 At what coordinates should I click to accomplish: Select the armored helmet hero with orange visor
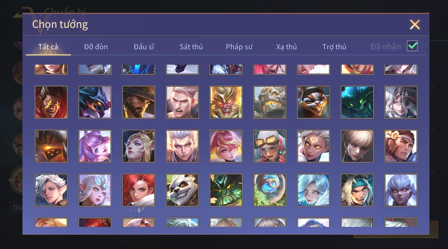(51, 146)
